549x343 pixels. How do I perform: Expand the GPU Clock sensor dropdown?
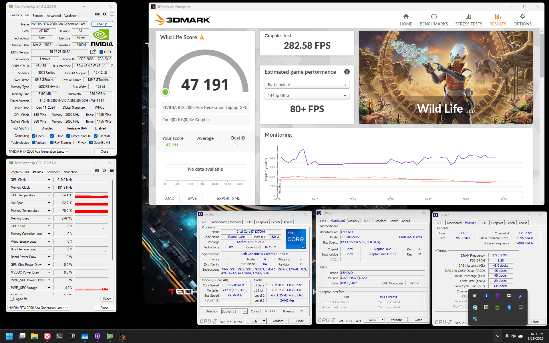49,180
